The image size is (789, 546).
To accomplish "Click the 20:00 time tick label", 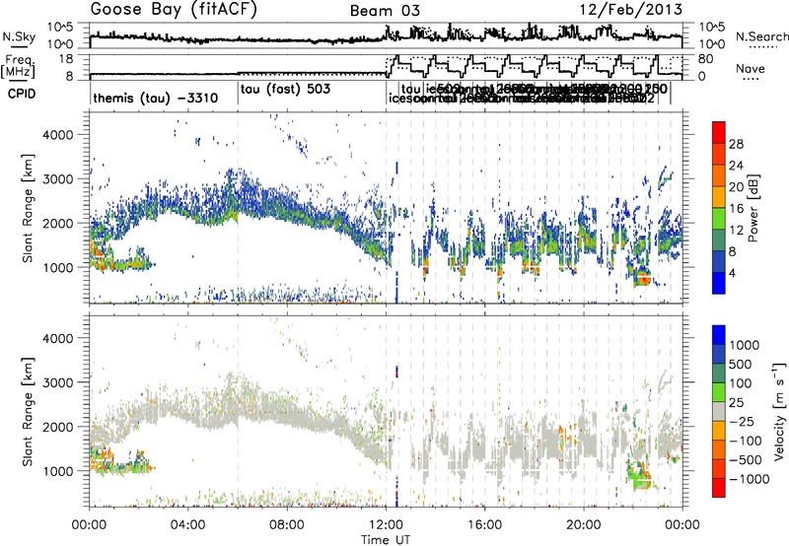I will coord(584,525).
